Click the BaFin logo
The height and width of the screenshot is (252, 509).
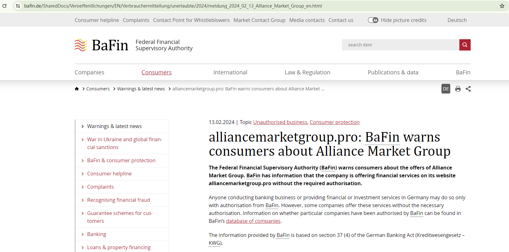click(101, 45)
